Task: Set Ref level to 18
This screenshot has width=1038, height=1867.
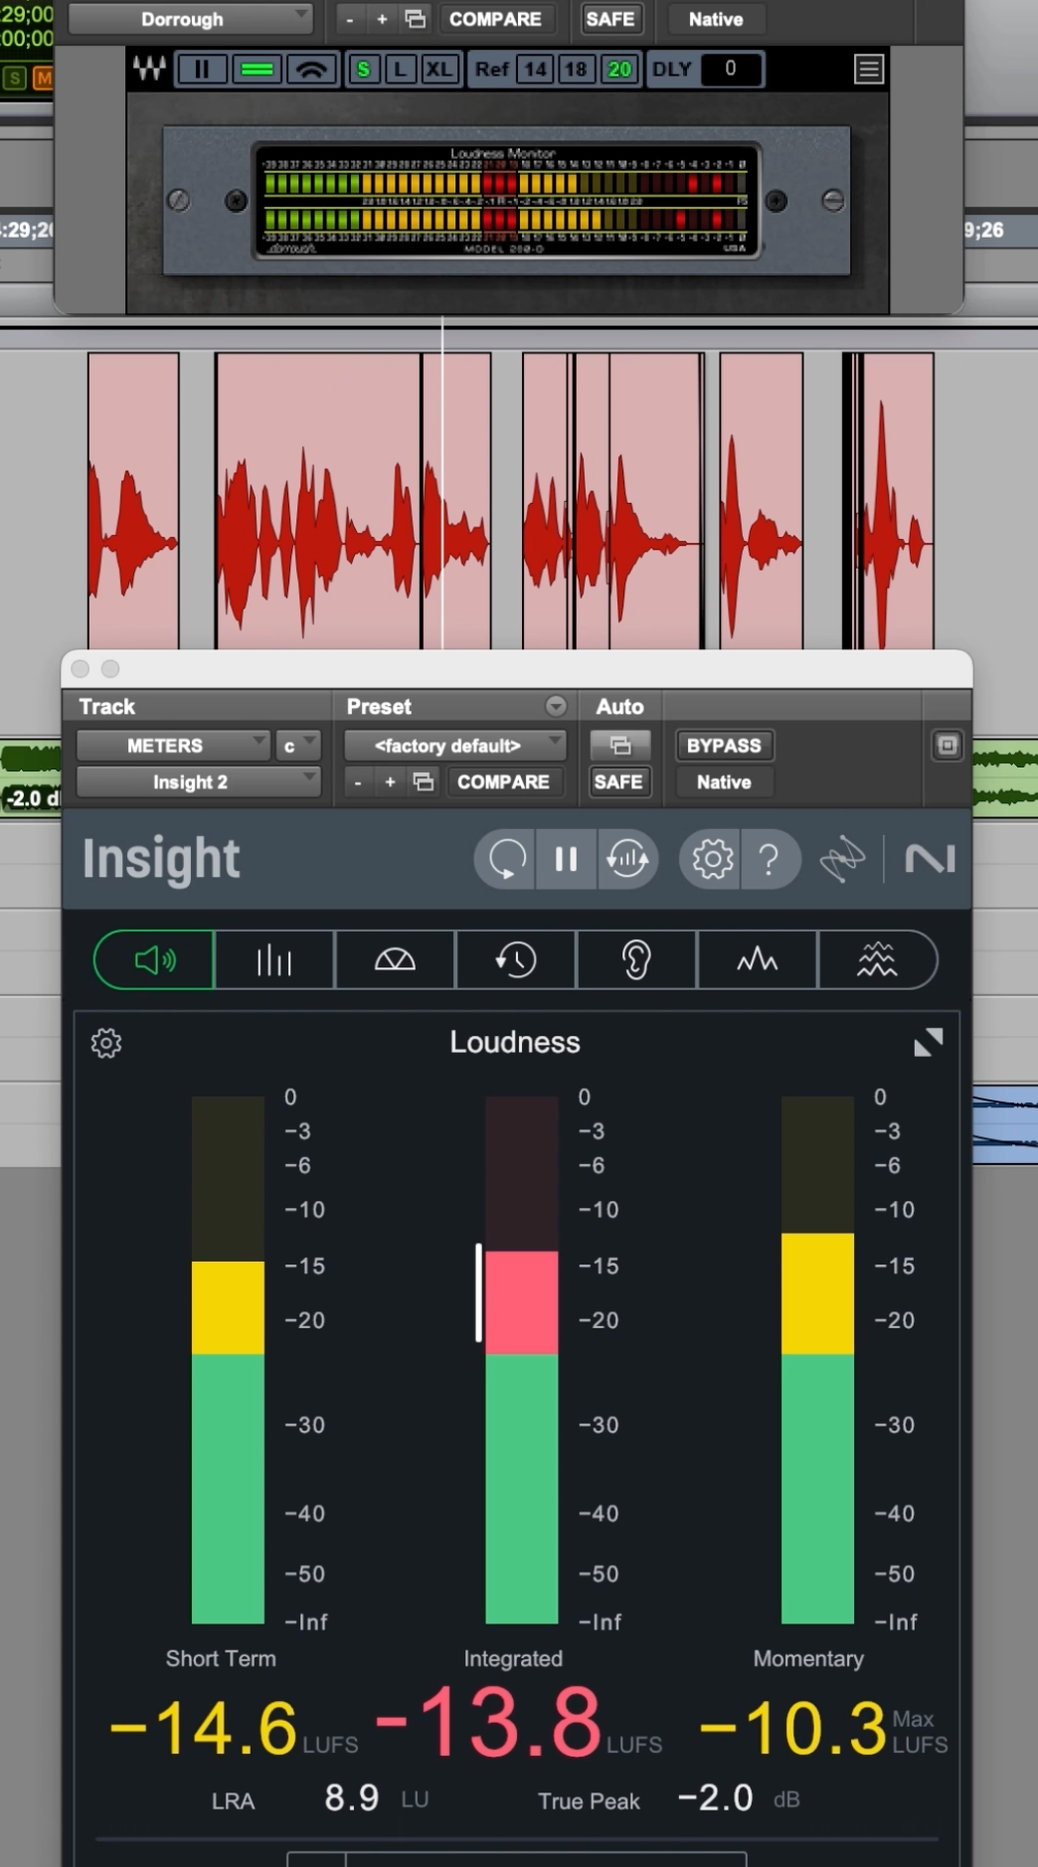Action: click(x=577, y=70)
